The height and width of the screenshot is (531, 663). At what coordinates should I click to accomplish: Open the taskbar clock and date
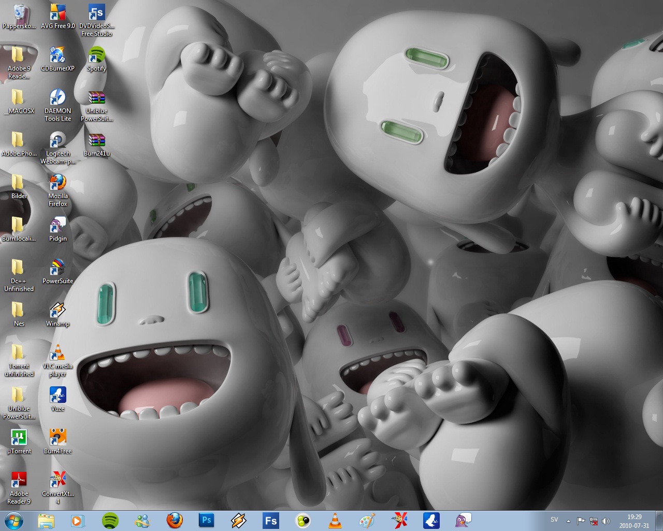(x=634, y=520)
